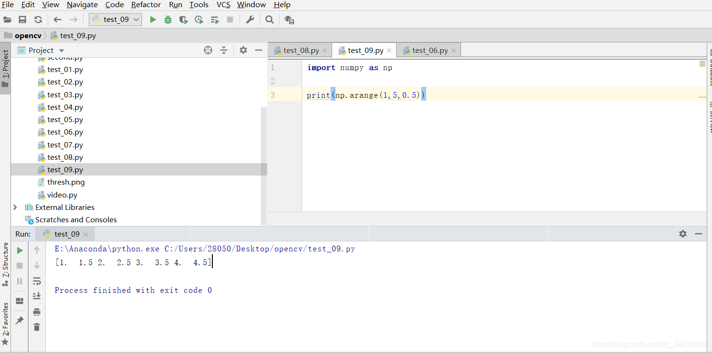Viewport: 712px width, 353px height.
Task: Toggle the 1: Project side tool window
Action: (5, 68)
